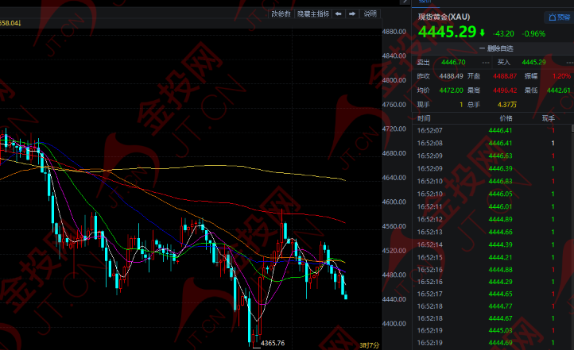Viewport: 574px width, 350px height.
Task: Select the tick row at 16:52:08
Action: point(491,143)
